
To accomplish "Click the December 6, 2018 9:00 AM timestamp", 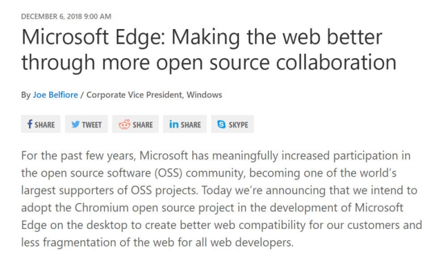I will coord(66,17).
